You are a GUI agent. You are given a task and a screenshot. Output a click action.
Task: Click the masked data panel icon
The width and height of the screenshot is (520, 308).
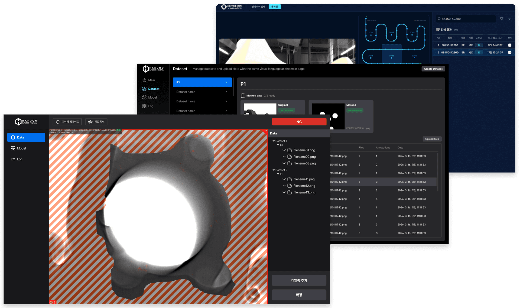pyautogui.click(x=243, y=96)
